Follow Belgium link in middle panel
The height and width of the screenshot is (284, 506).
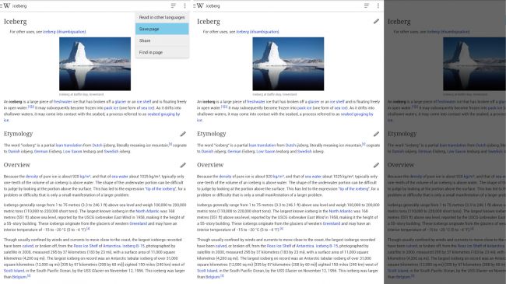(x=213, y=277)
